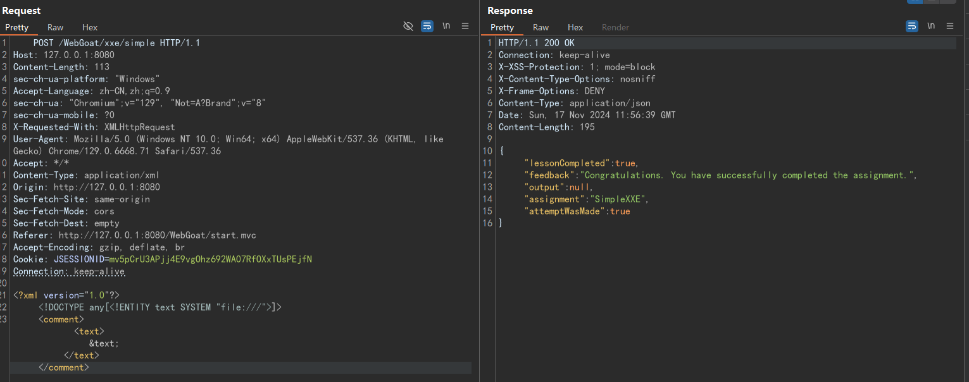Click the POST /WebGoat/xxe/simple request line
Screen dimensions: 969x382
[x=116, y=43]
